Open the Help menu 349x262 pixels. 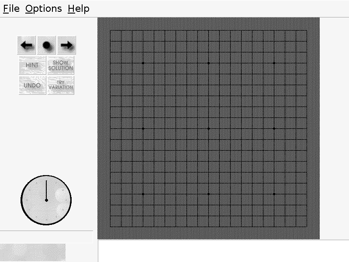[79, 9]
